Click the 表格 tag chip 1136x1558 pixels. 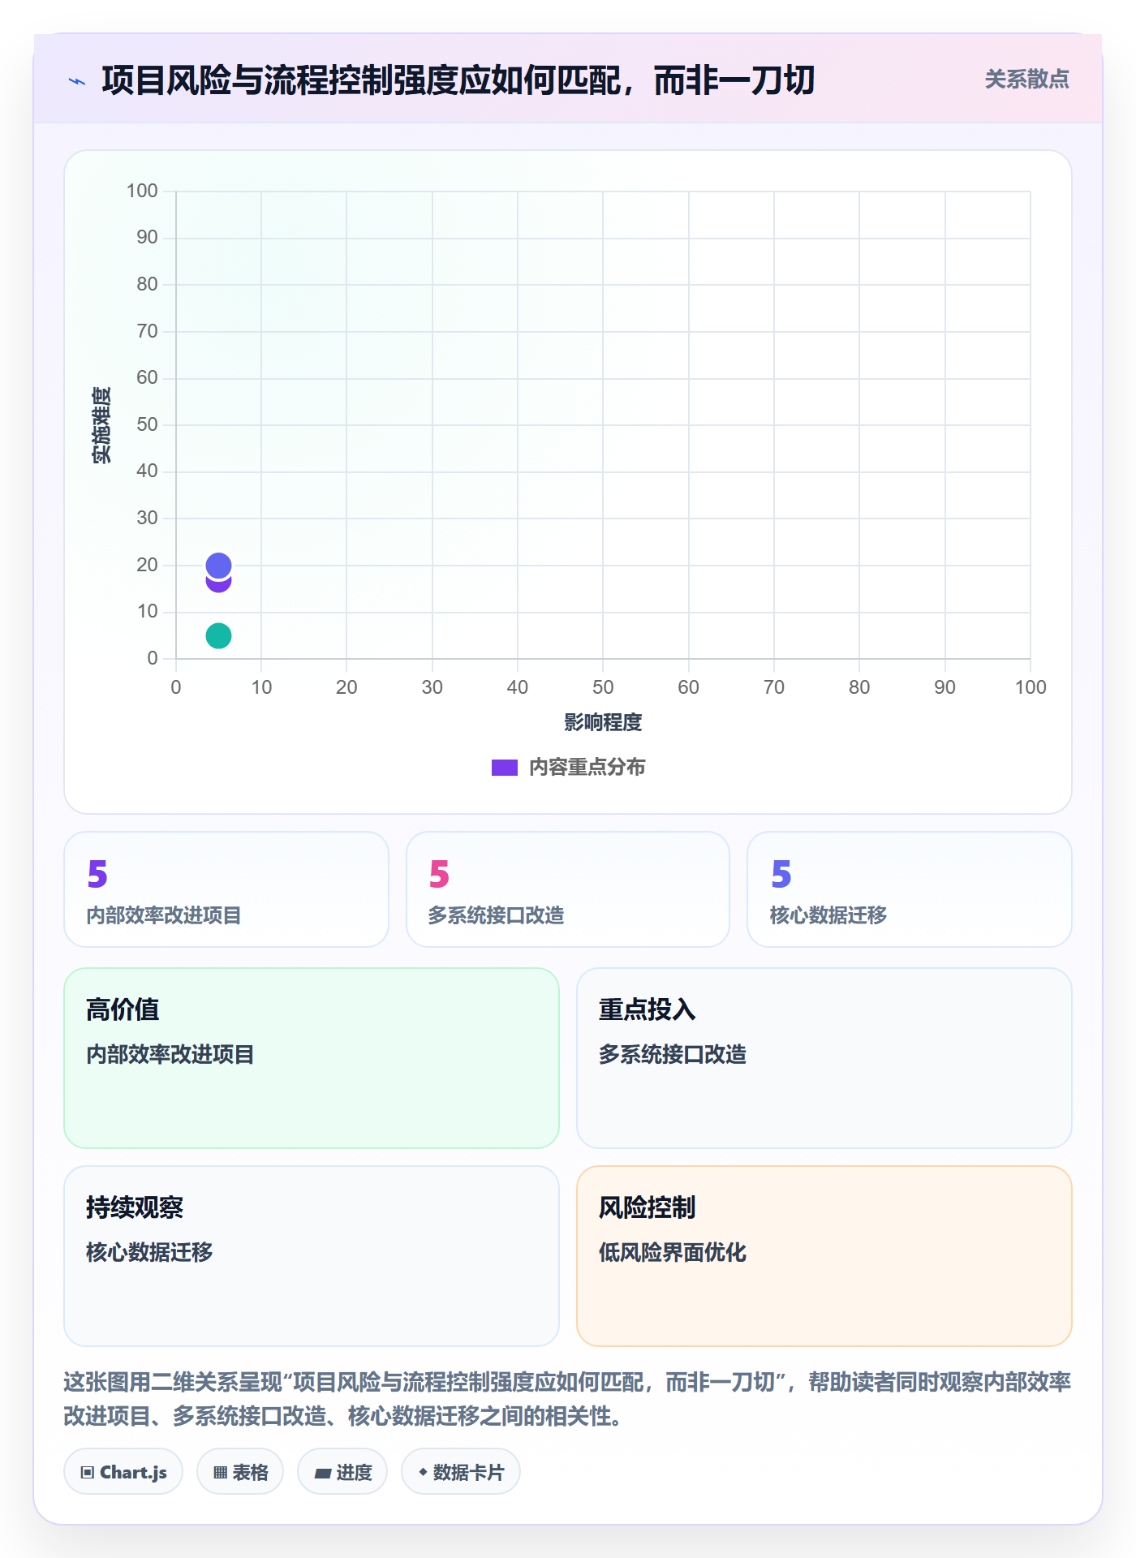point(240,1472)
